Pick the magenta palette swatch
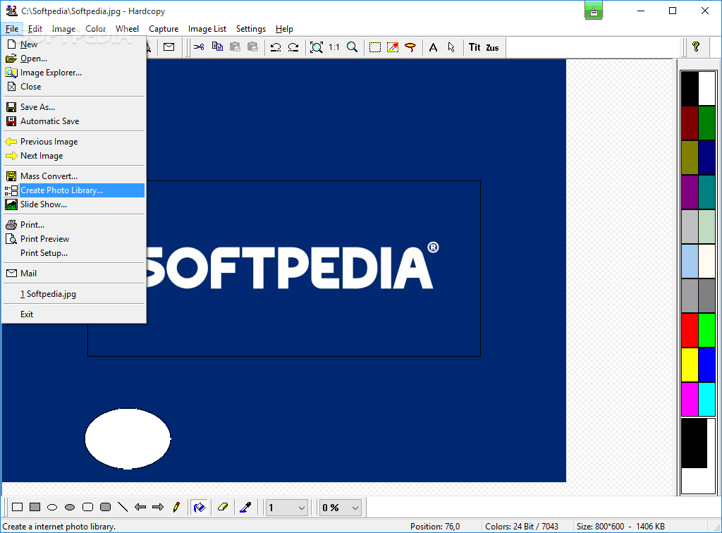The height and width of the screenshot is (533, 722). [x=690, y=399]
